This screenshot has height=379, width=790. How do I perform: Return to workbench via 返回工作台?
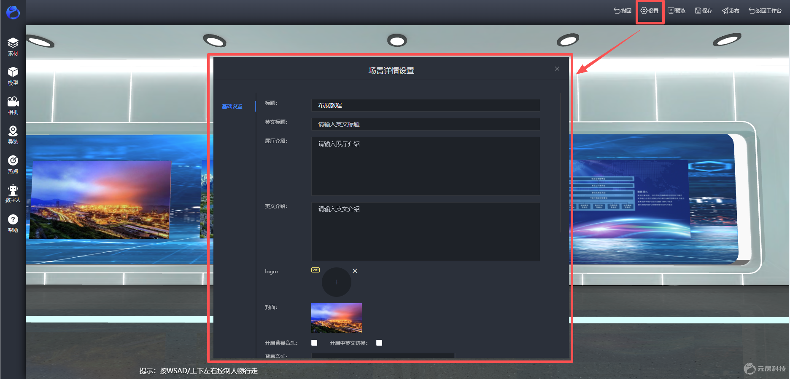[x=765, y=11]
